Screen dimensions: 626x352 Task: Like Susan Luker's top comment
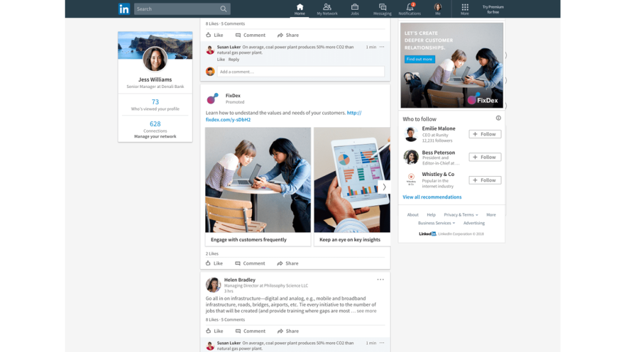click(221, 59)
